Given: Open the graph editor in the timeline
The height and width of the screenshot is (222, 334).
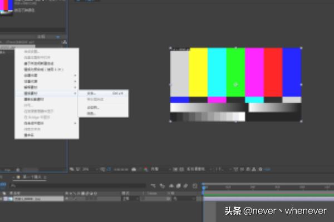Looking at the screenshot, I should pos(195,185).
